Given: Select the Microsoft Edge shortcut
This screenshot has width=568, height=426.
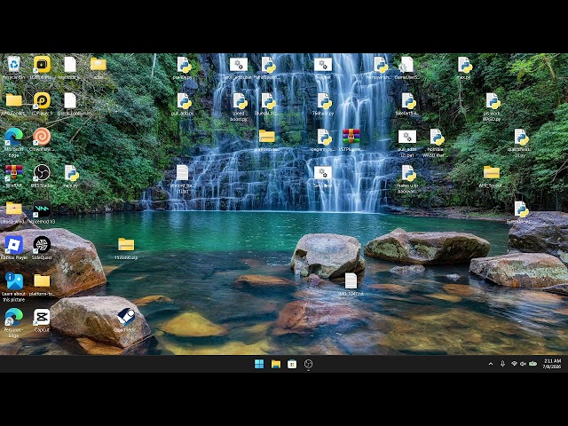Looking at the screenshot, I should click(14, 142).
